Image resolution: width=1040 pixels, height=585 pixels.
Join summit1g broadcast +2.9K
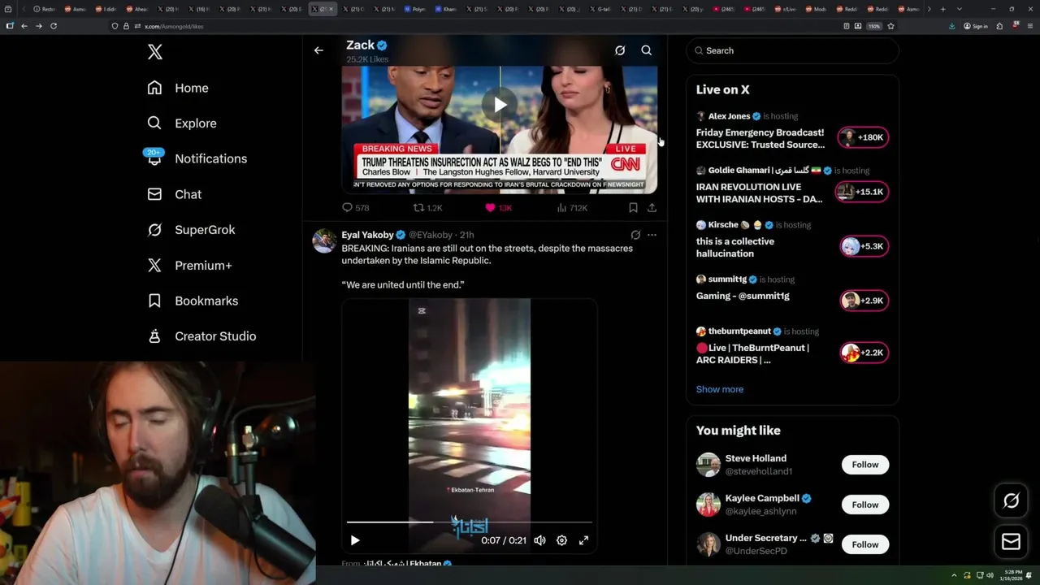coord(864,301)
